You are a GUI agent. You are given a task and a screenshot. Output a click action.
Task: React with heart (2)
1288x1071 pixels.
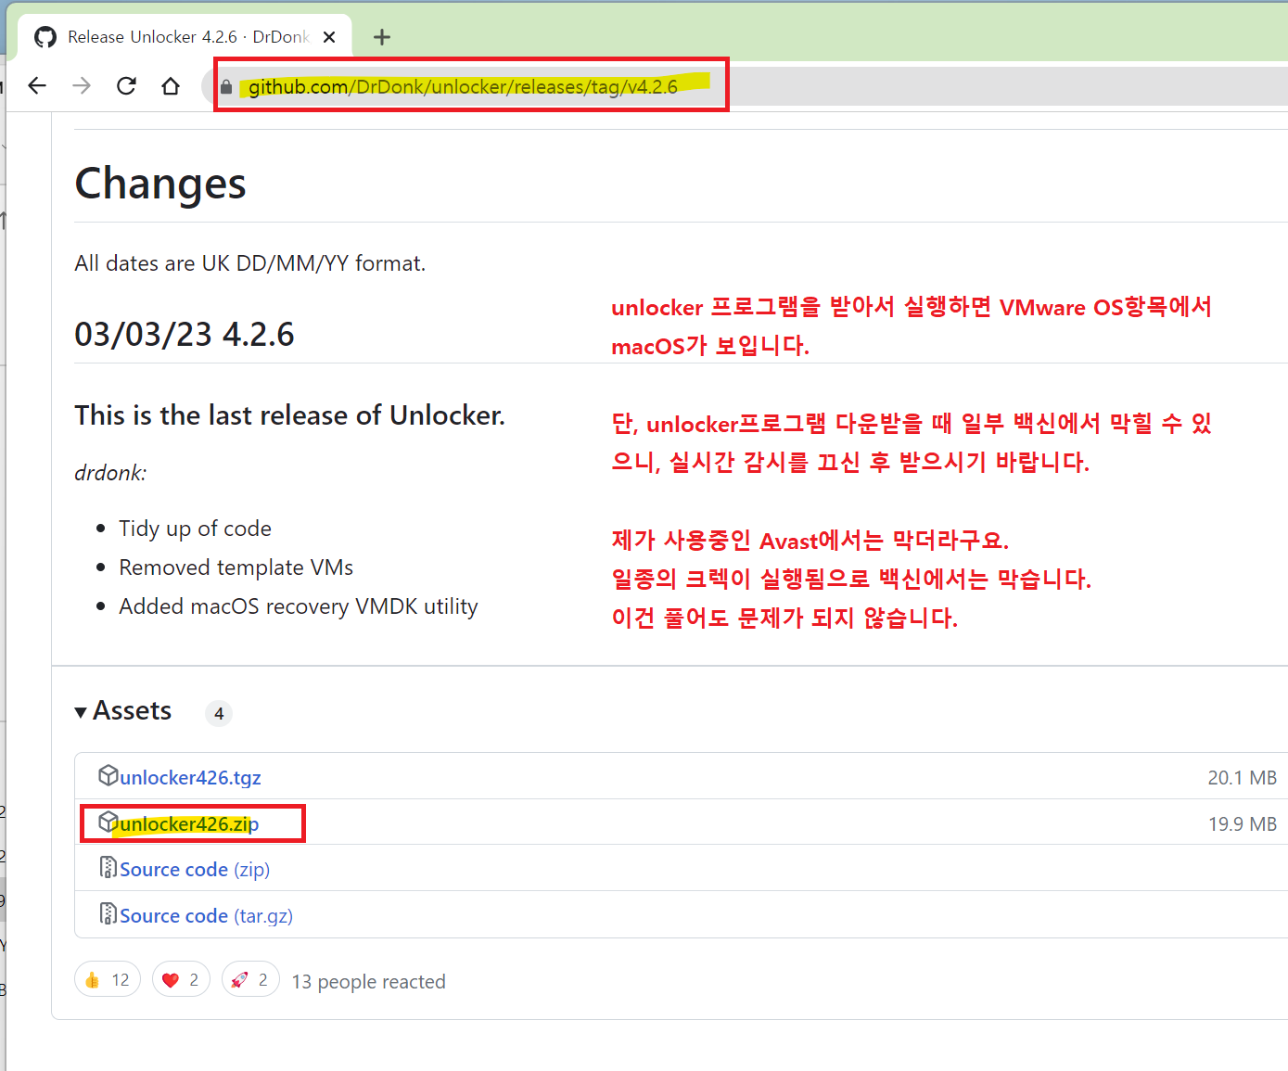click(x=181, y=979)
